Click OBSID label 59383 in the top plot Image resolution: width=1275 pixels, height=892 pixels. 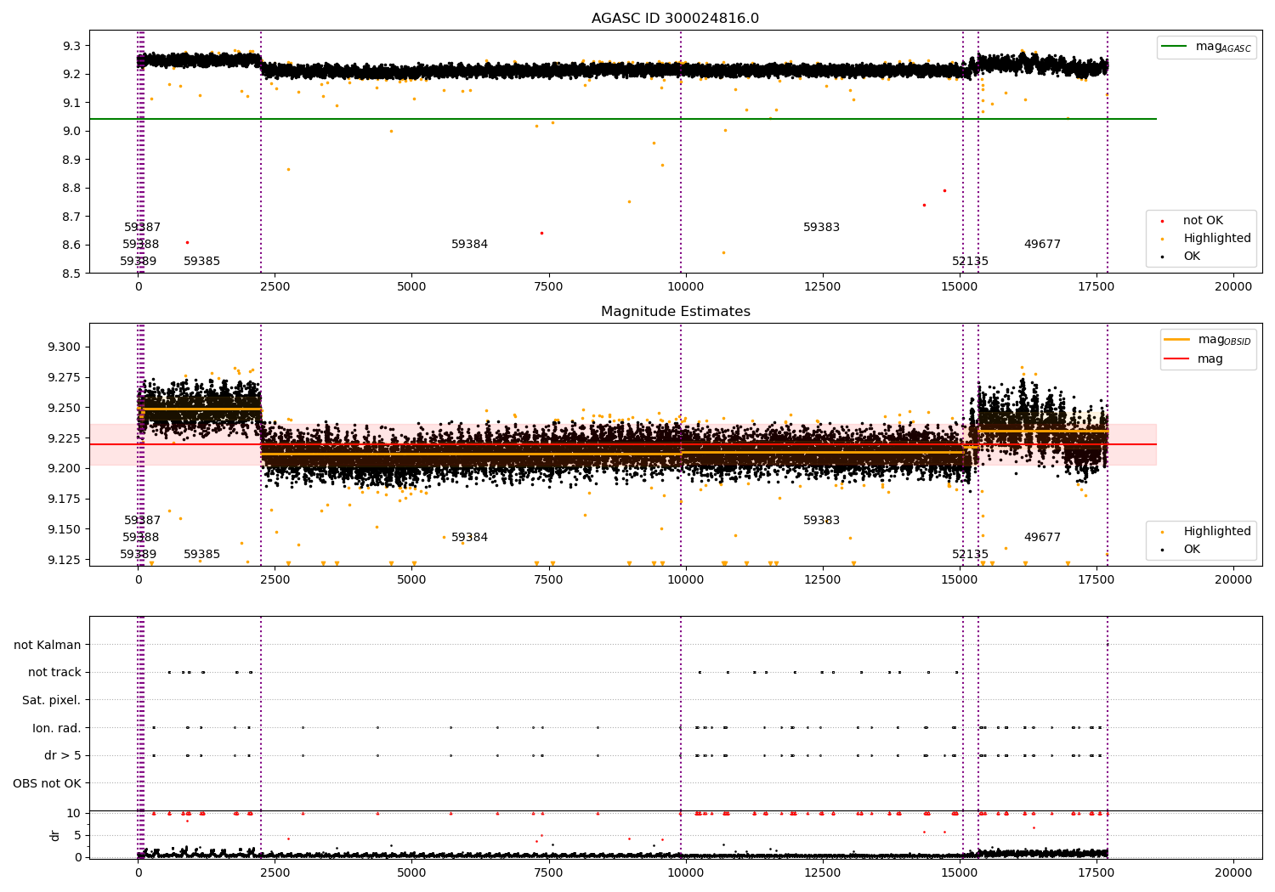tap(821, 228)
